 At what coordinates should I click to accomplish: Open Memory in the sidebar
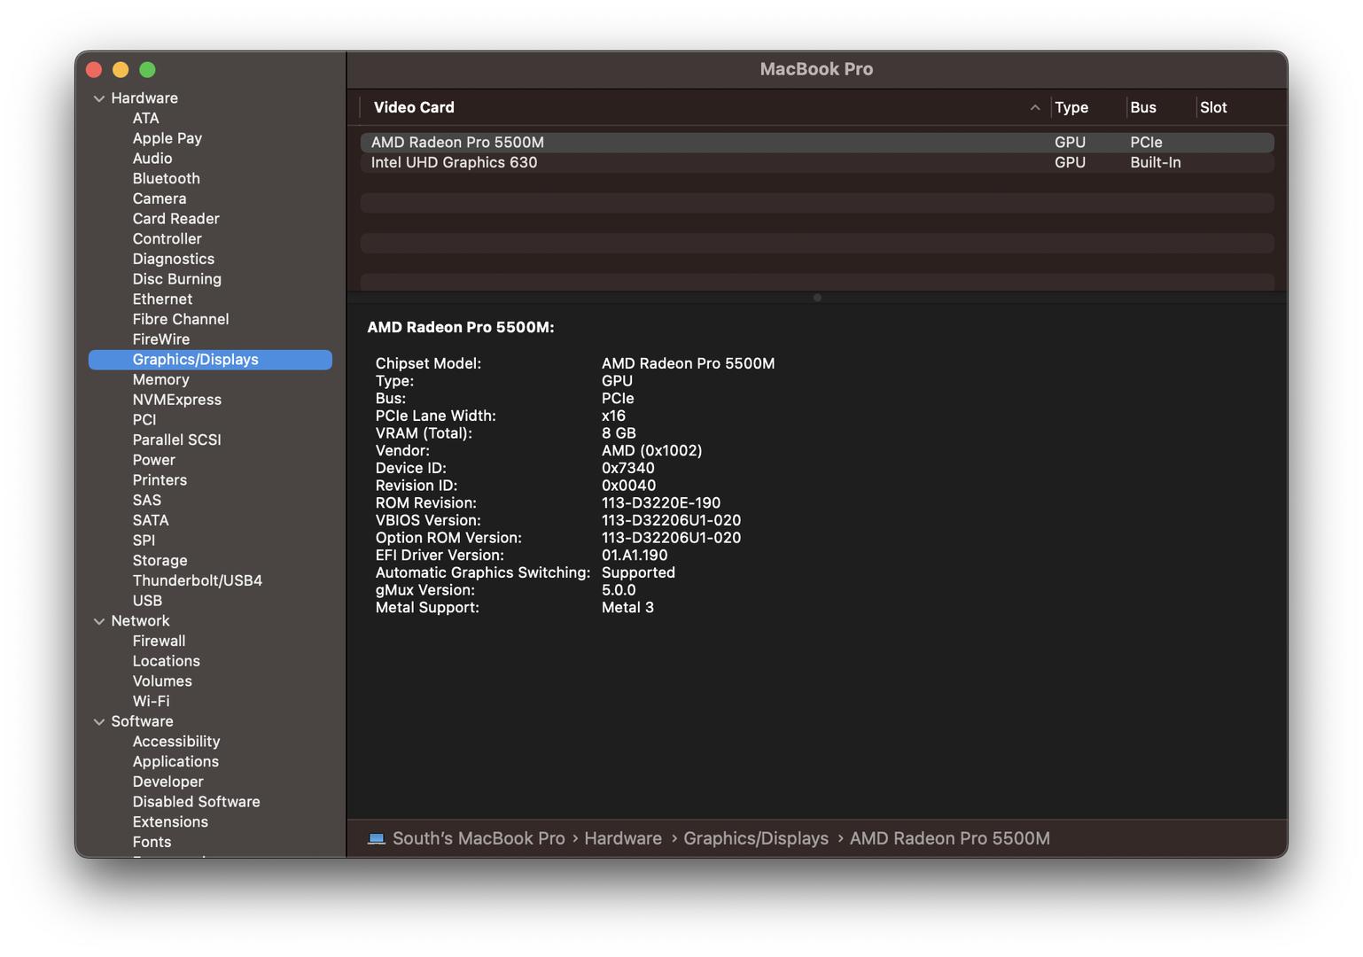pos(160,379)
